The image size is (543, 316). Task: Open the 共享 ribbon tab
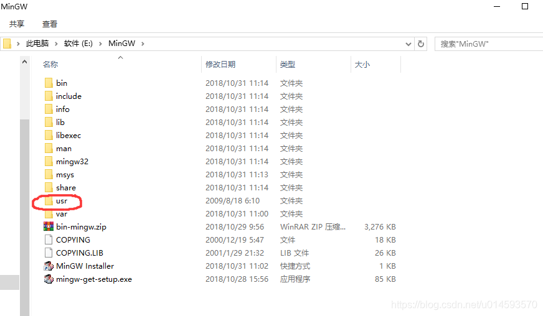tap(17, 24)
